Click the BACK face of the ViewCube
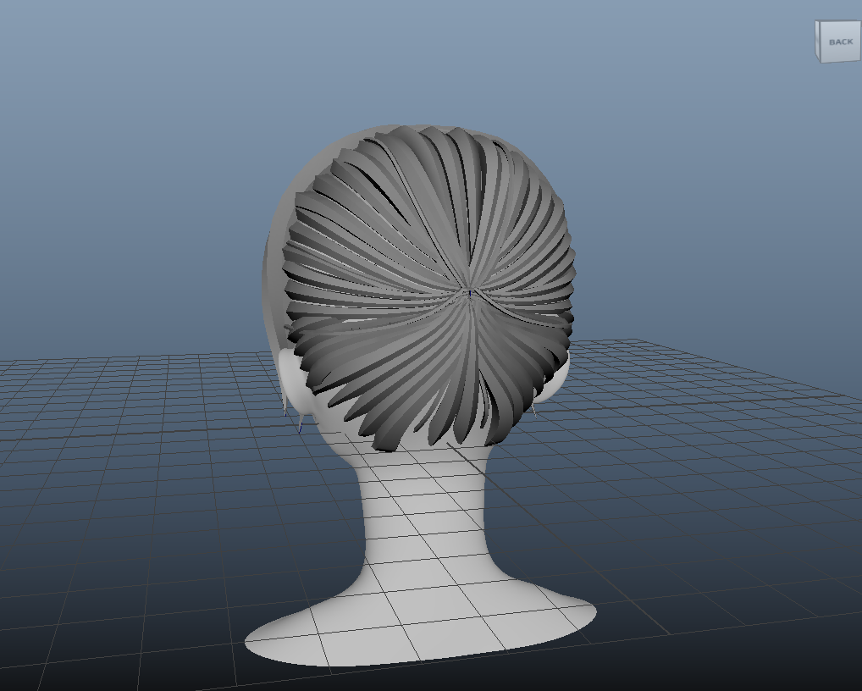 [x=840, y=41]
